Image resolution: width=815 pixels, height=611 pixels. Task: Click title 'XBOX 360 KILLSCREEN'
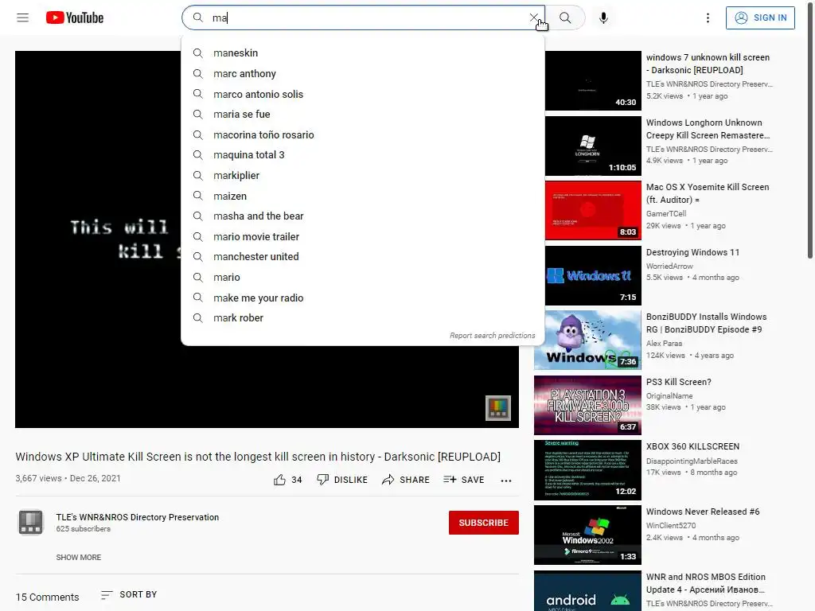[692, 447]
